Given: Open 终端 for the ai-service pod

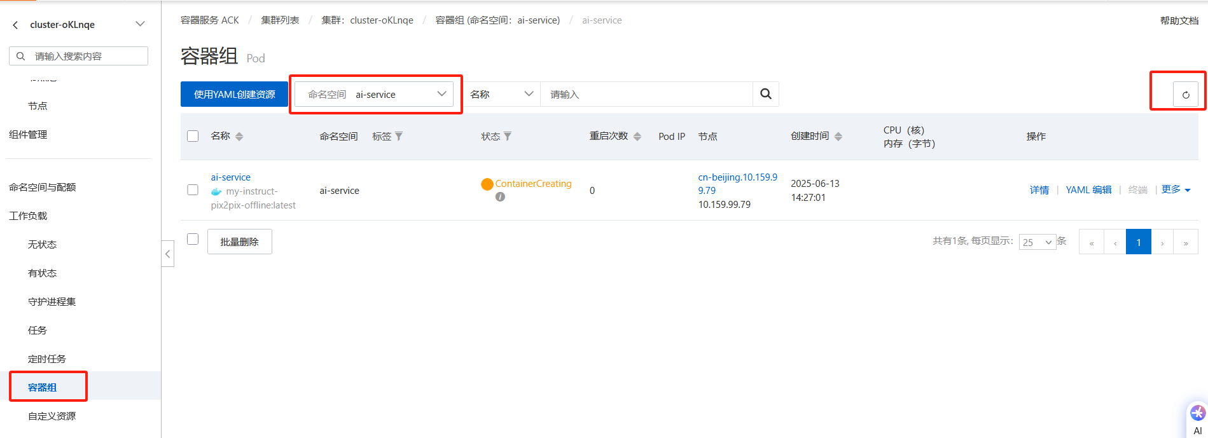Looking at the screenshot, I should 1137,190.
